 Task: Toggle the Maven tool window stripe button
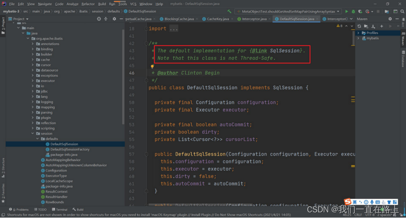403,39
